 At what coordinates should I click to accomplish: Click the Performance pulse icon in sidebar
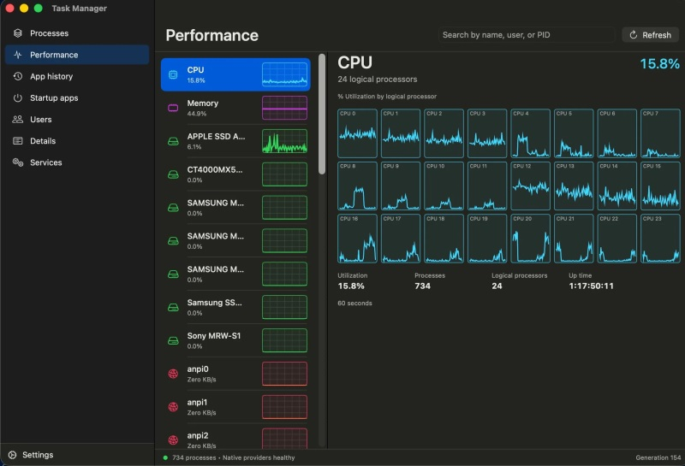point(17,55)
